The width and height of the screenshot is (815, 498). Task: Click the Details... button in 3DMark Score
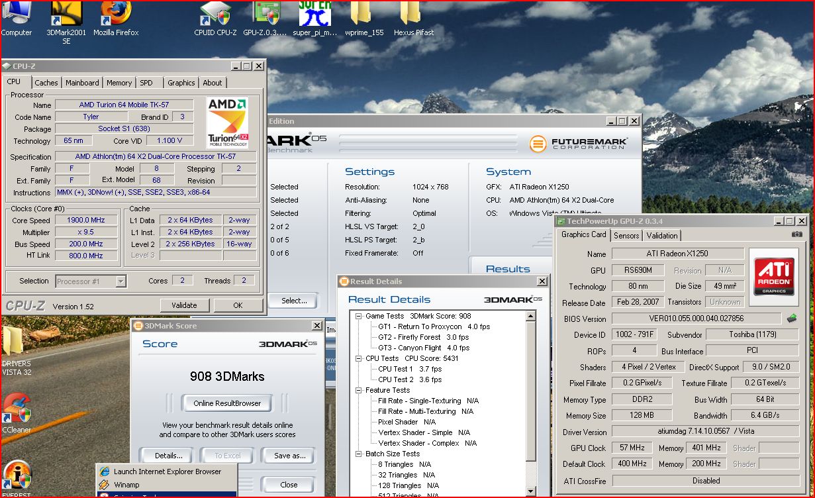click(169, 456)
